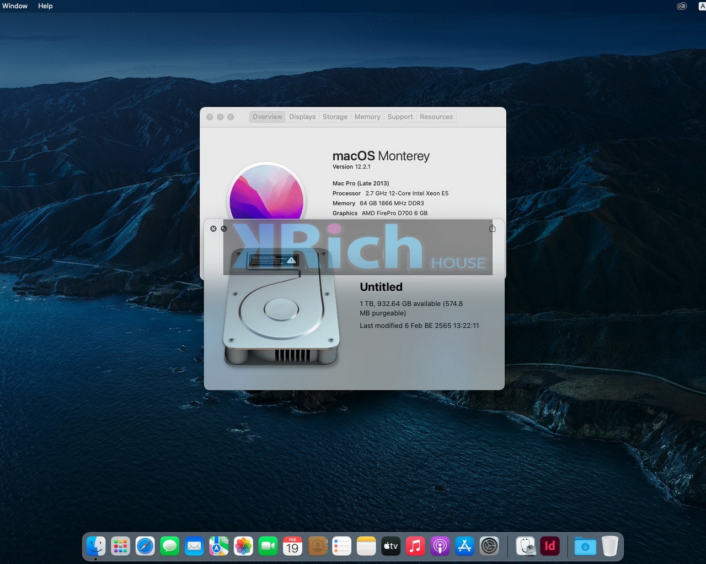Image resolution: width=706 pixels, height=564 pixels.
Task: Launch Adobe InDesign from dock
Action: [x=550, y=546]
